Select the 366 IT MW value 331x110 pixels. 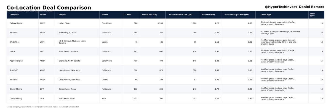[x=136, y=70]
